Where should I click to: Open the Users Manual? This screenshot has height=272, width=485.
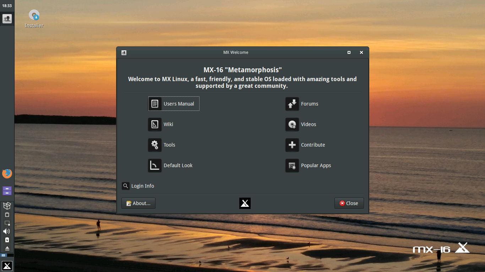(x=174, y=104)
